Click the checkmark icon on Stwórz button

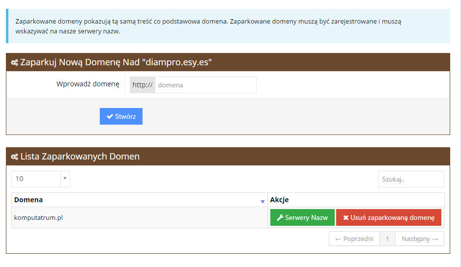[110, 116]
